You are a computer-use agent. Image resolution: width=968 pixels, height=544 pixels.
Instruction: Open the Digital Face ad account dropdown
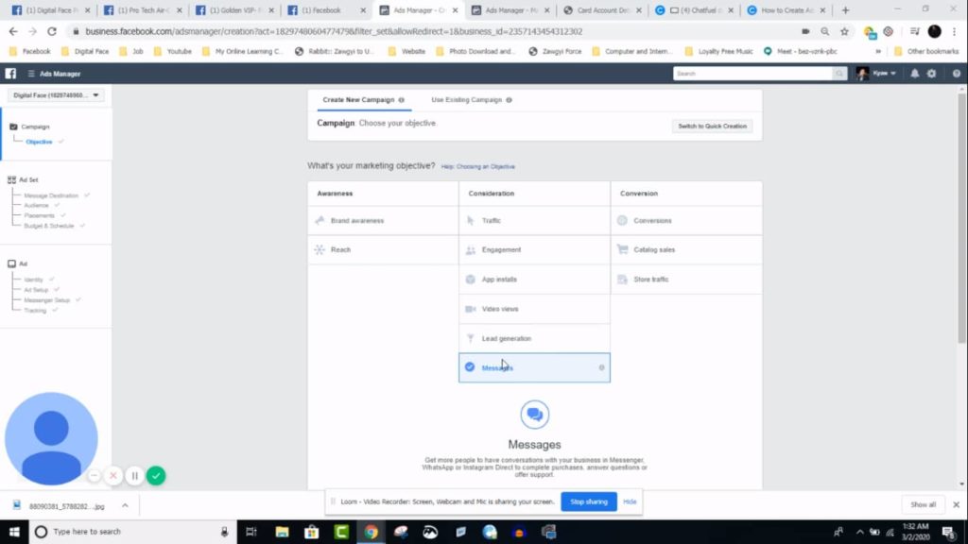point(56,95)
